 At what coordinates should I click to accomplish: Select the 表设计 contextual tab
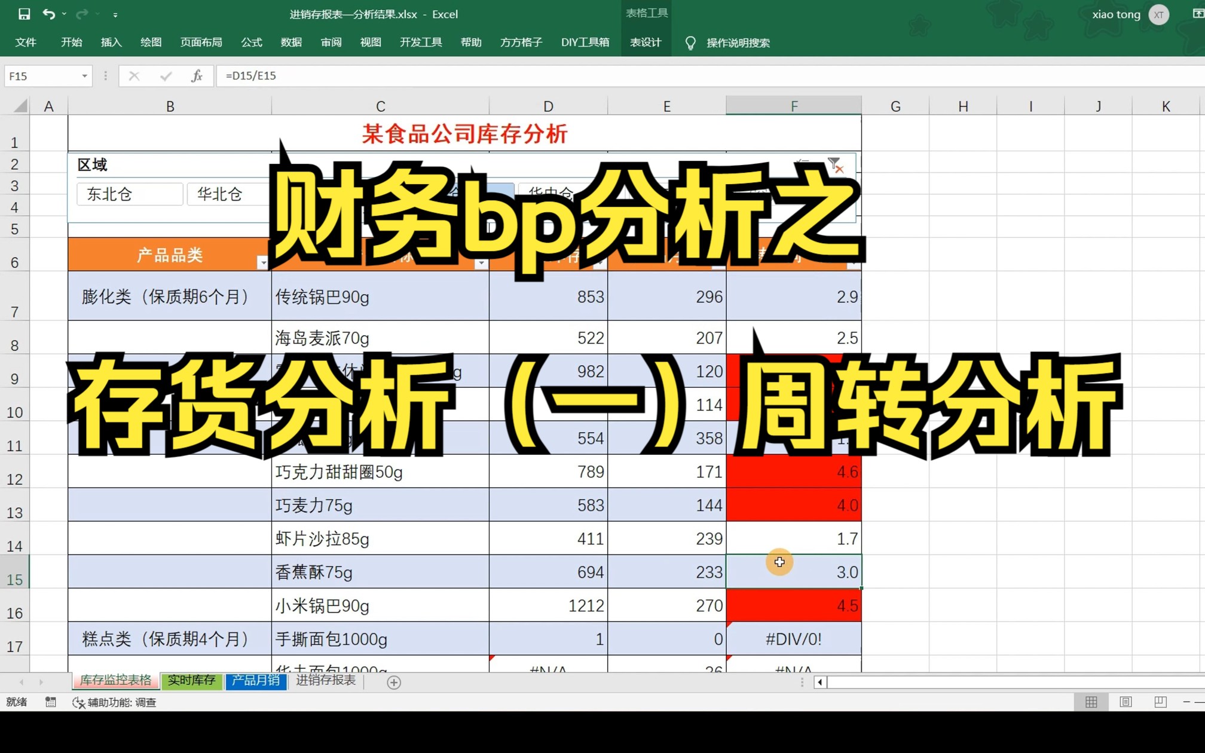coord(646,42)
